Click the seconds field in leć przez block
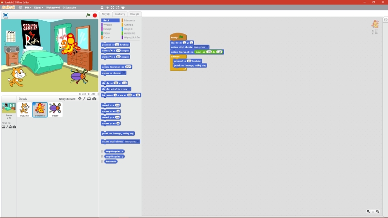The width and height of the screenshot is (388, 218). click(115, 95)
